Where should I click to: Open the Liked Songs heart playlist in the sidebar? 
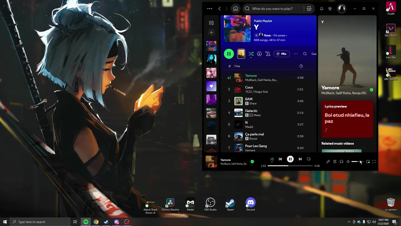point(211,86)
